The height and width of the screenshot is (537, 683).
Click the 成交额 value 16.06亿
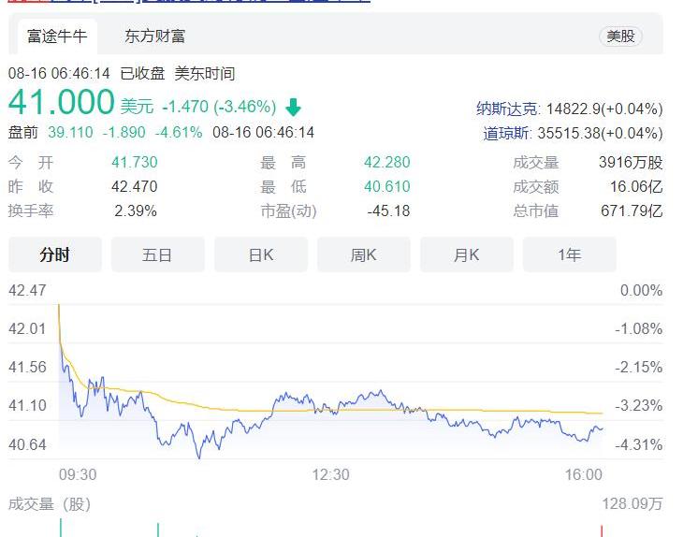pos(636,187)
